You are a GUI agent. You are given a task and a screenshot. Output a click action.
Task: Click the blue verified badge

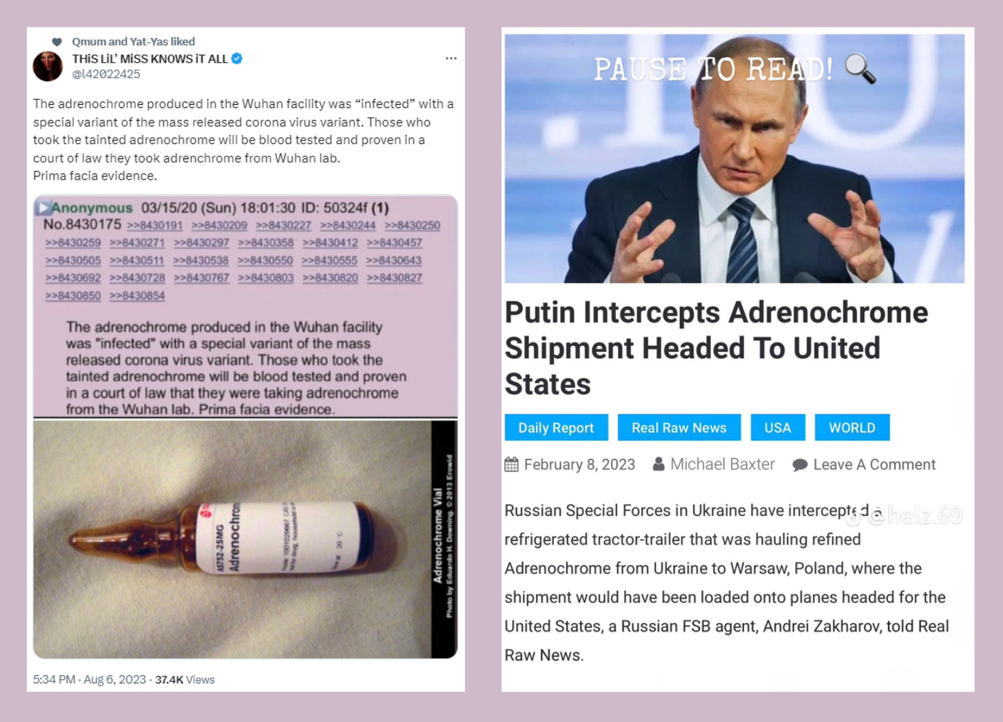(237, 59)
